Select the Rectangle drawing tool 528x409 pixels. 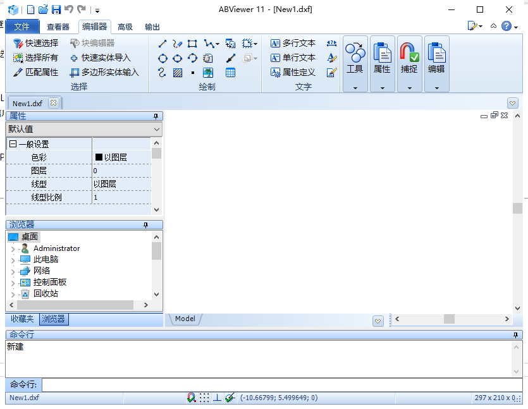pyautogui.click(x=192, y=44)
